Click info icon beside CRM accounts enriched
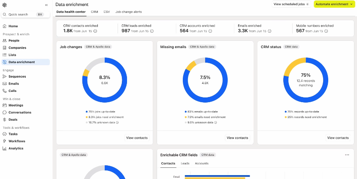The height and width of the screenshot is (179, 357). 210,31
